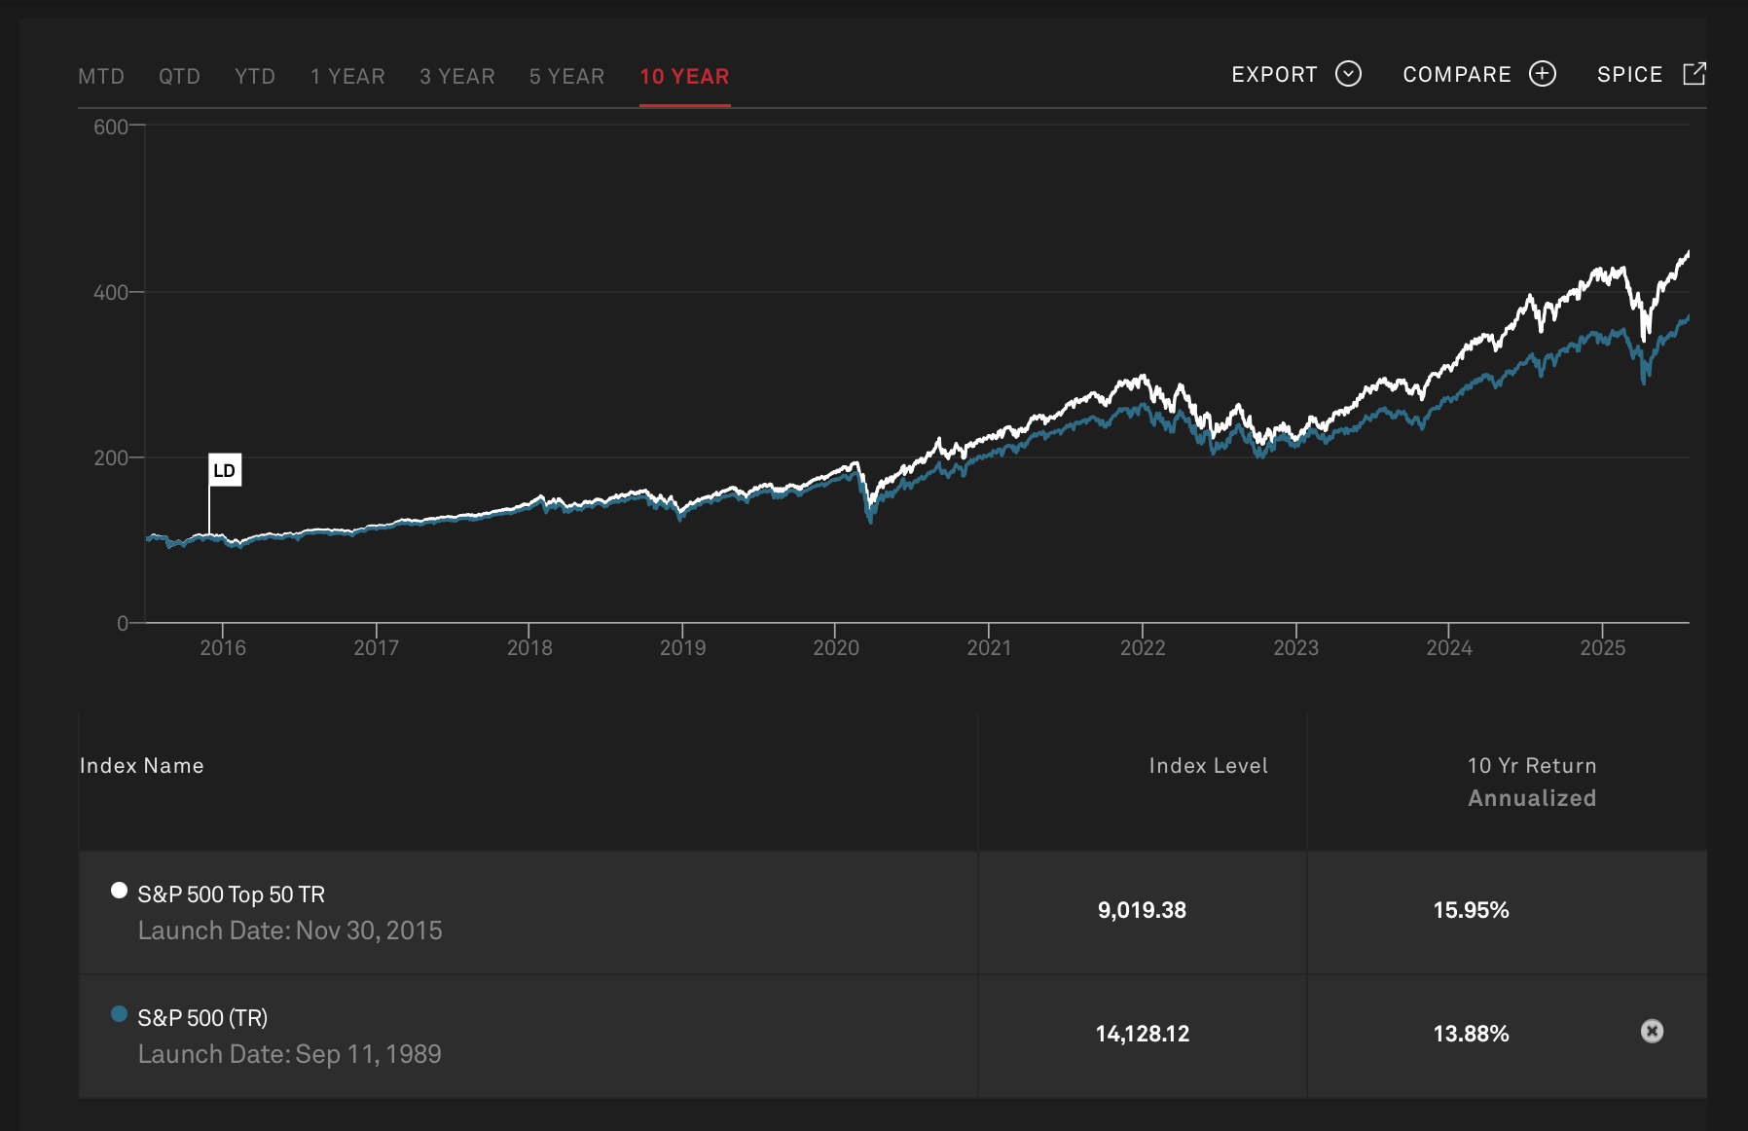This screenshot has height=1131, width=1748.
Task: Click the active 10 YEAR tab
Action: (x=684, y=76)
